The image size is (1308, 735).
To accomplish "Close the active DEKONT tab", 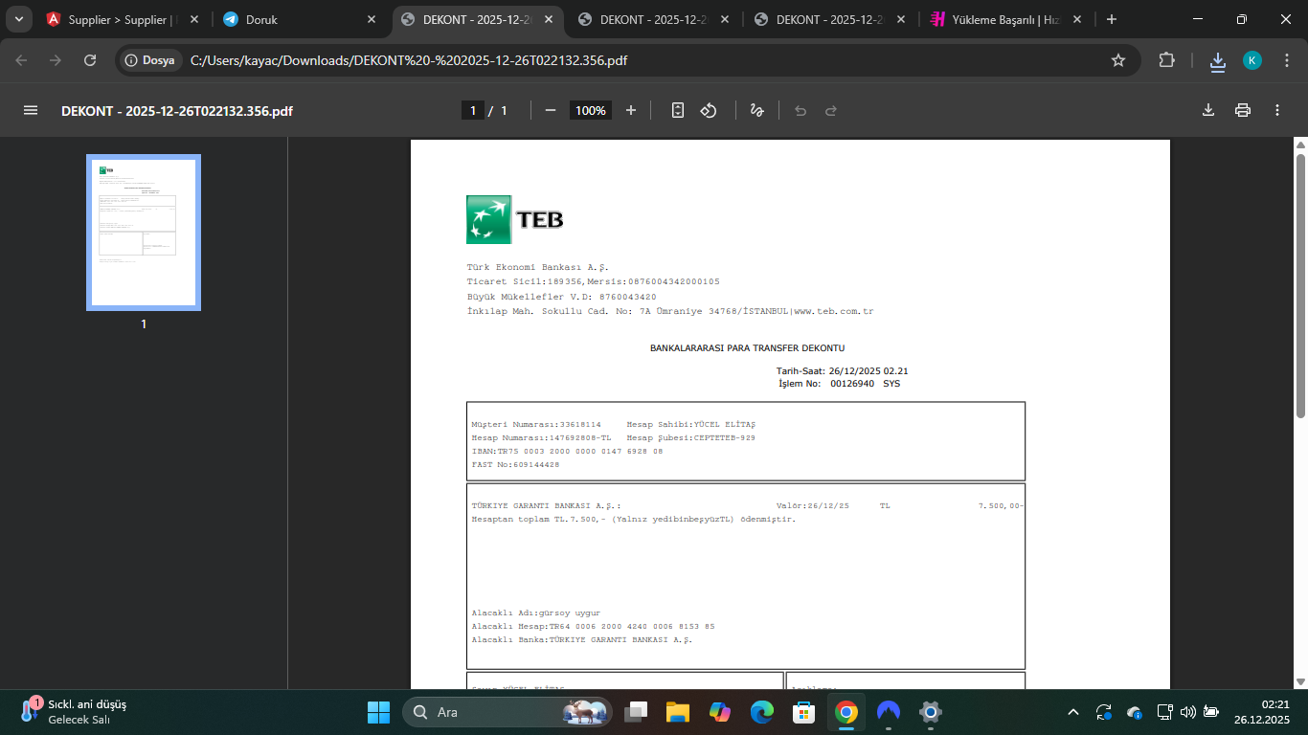I will (x=547, y=19).
